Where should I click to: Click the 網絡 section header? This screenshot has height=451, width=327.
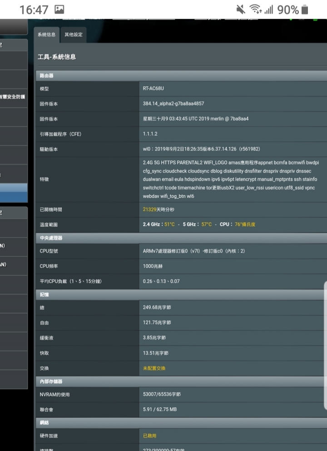pos(181,422)
